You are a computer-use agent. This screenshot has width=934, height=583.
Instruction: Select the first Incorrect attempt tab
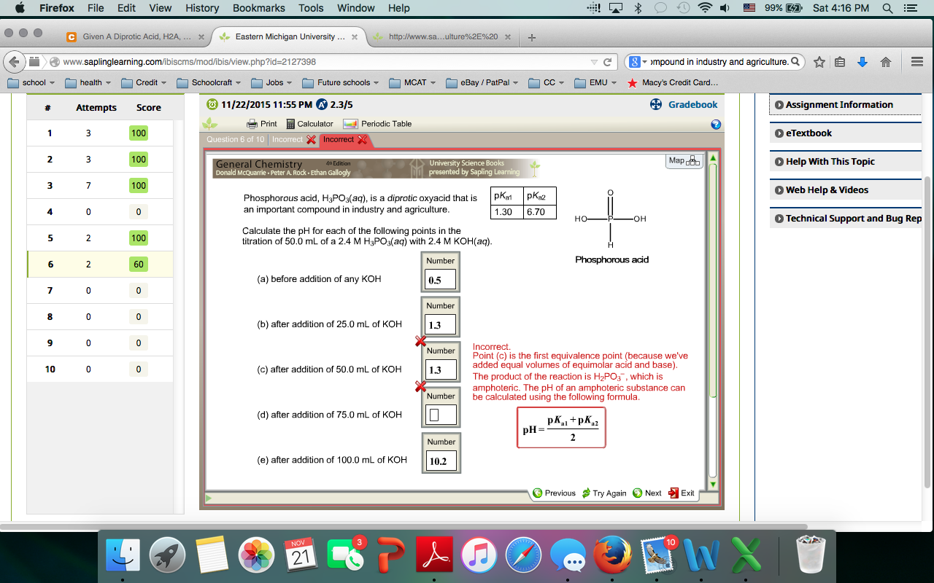pos(293,139)
